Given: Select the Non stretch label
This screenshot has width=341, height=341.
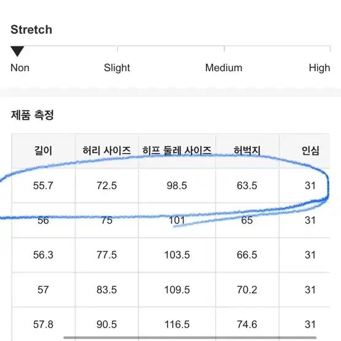Looking at the screenshot, I should (20, 68).
